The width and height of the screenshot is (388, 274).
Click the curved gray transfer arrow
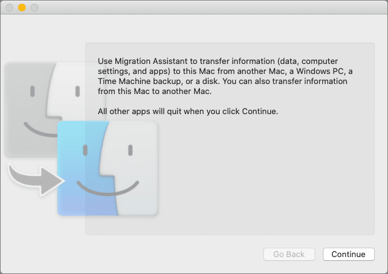click(x=30, y=177)
